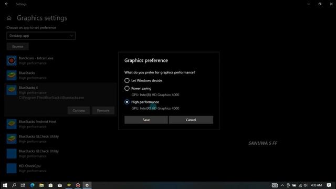Click the Browse button
This screenshot has height=189, width=336.
click(x=17, y=47)
